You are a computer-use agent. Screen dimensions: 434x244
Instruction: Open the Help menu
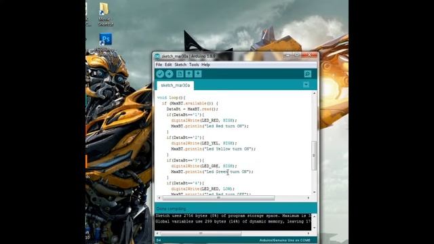205,65
